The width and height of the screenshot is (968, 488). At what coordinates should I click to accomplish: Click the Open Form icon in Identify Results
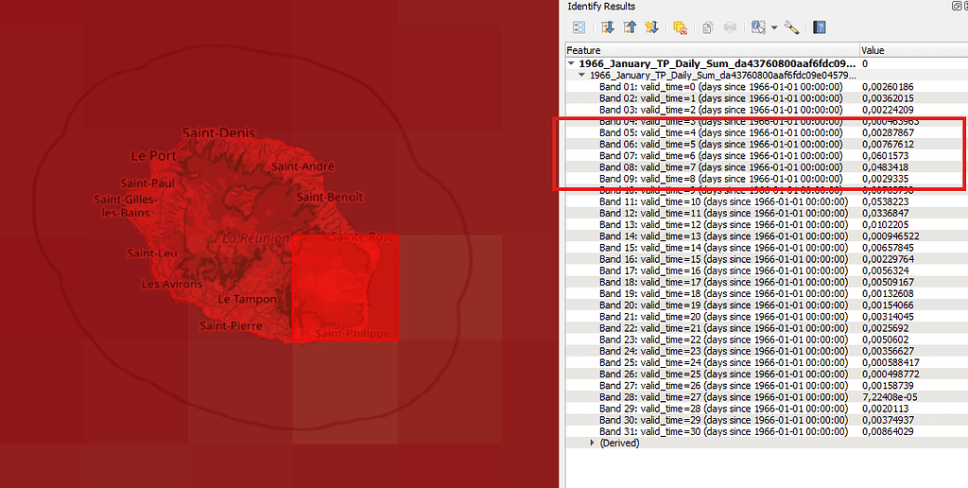coord(579,27)
